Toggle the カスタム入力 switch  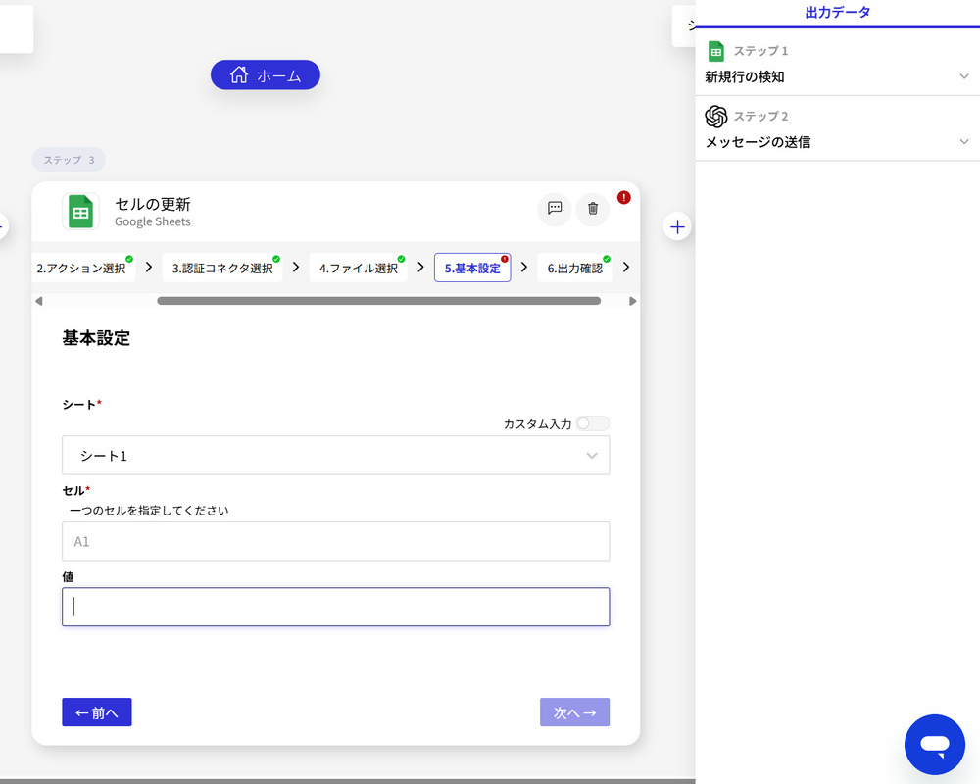click(593, 423)
